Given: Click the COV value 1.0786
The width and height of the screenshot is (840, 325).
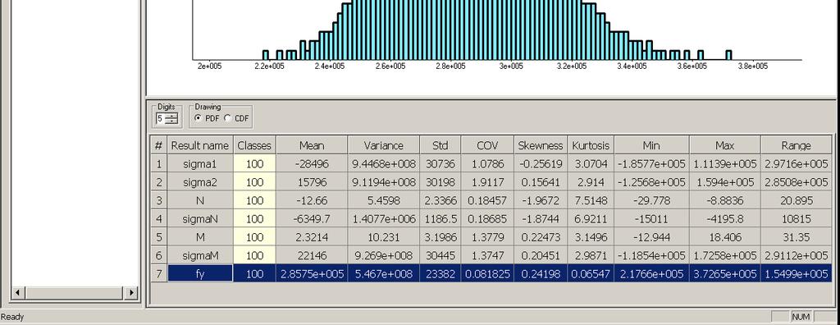Looking at the screenshot, I should 487,164.
